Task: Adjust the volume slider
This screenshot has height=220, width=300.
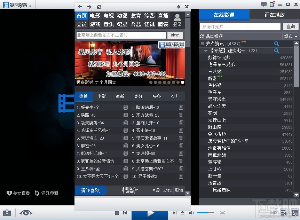Action: [205, 213]
